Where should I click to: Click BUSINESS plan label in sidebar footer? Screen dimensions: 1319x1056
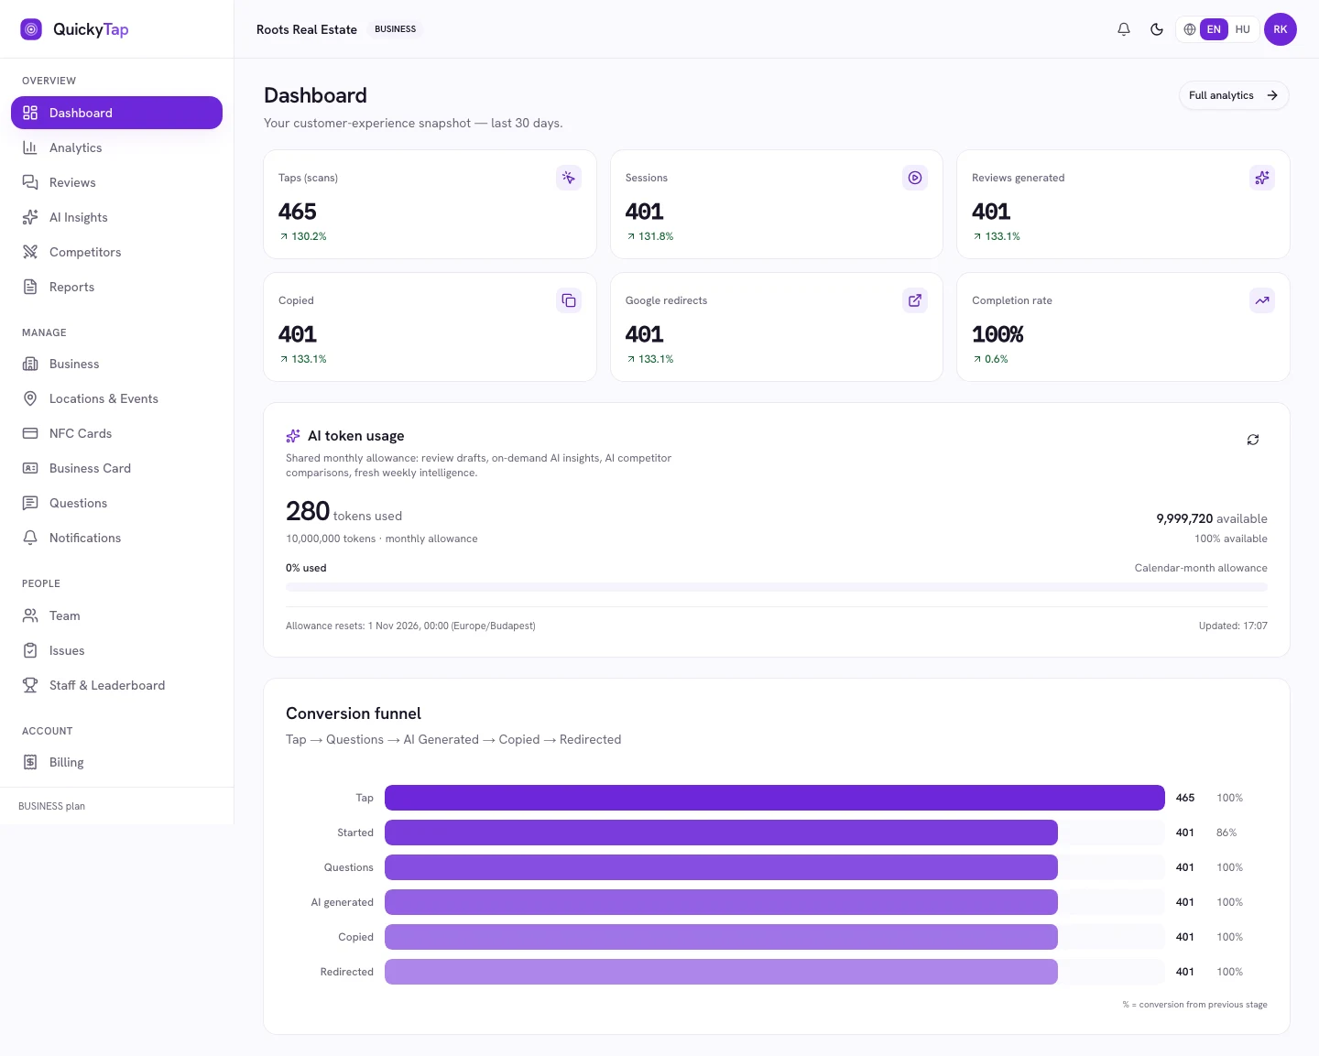(x=51, y=806)
